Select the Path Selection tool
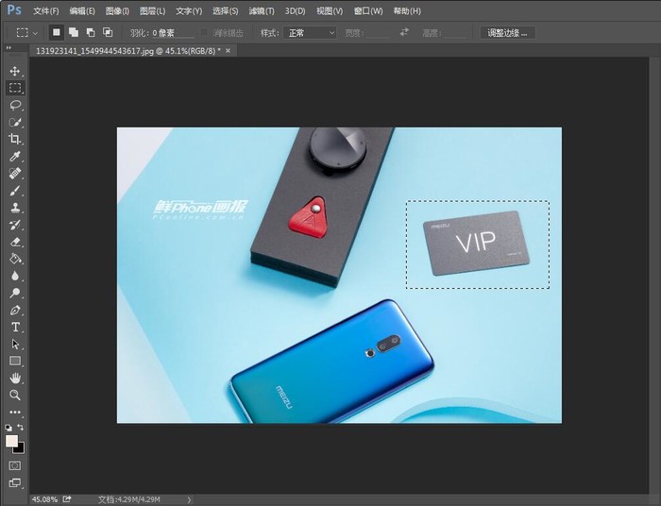Image resolution: width=661 pixels, height=506 pixels. pyautogui.click(x=15, y=345)
